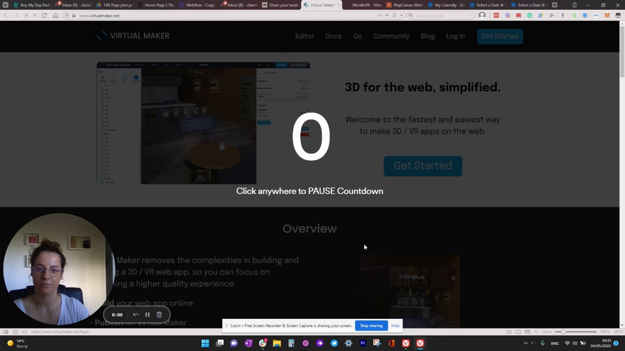This screenshot has width=625, height=351.
Task: Open the browser home page icon
Action: 55,16
